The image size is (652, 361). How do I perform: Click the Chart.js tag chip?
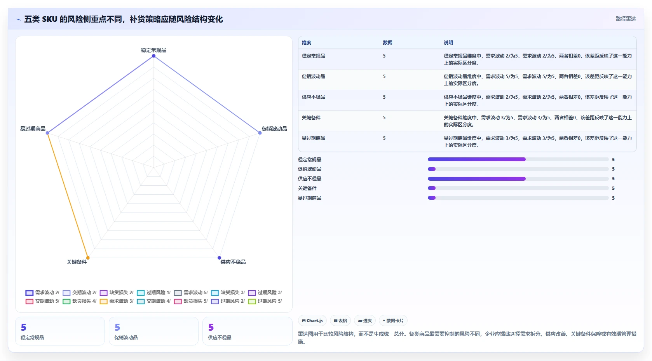[x=312, y=321]
